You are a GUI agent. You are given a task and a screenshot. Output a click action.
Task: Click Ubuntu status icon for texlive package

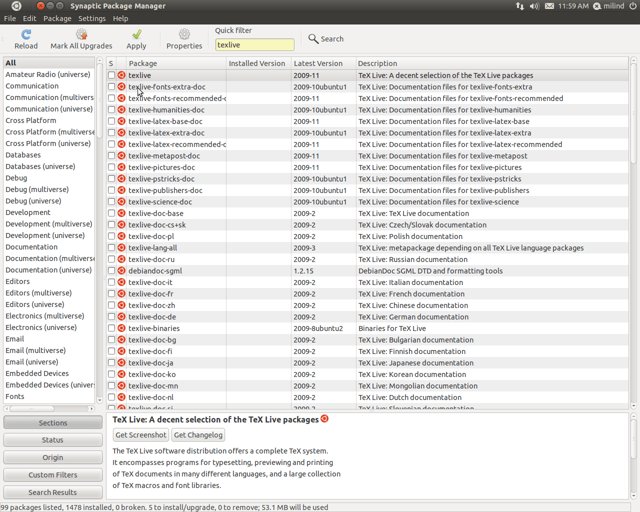[121, 75]
